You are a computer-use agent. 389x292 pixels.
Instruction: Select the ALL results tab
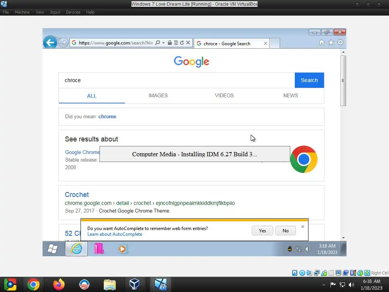coord(92,96)
